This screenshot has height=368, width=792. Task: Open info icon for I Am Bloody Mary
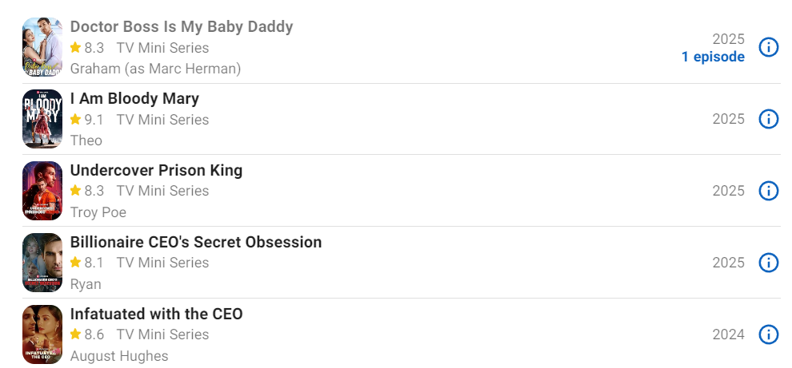coord(768,120)
